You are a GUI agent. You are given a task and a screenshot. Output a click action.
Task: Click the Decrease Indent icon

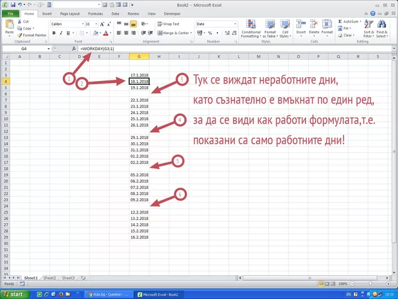pyautogui.click(x=143, y=33)
